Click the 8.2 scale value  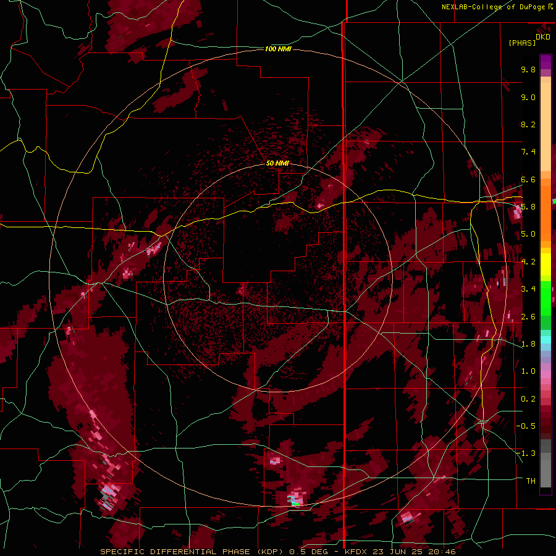528,125
